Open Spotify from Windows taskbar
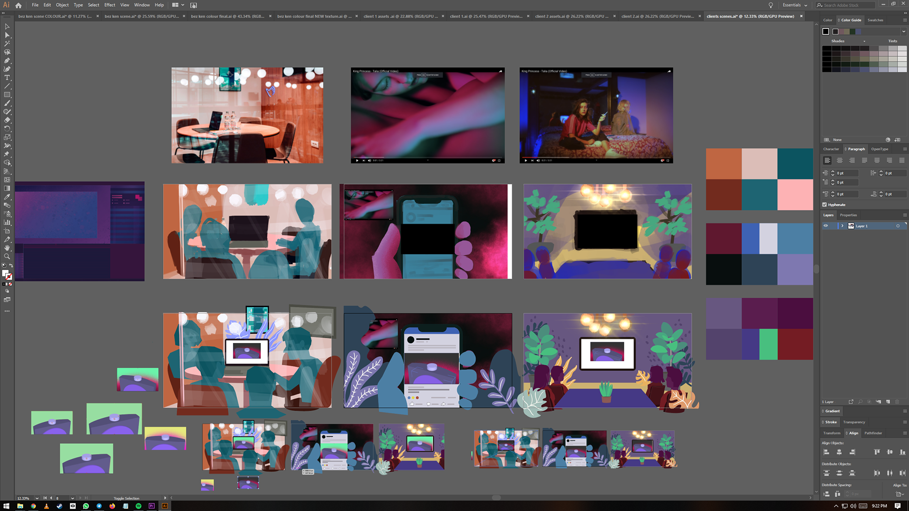Viewport: 909px width, 511px height. pyautogui.click(x=138, y=506)
